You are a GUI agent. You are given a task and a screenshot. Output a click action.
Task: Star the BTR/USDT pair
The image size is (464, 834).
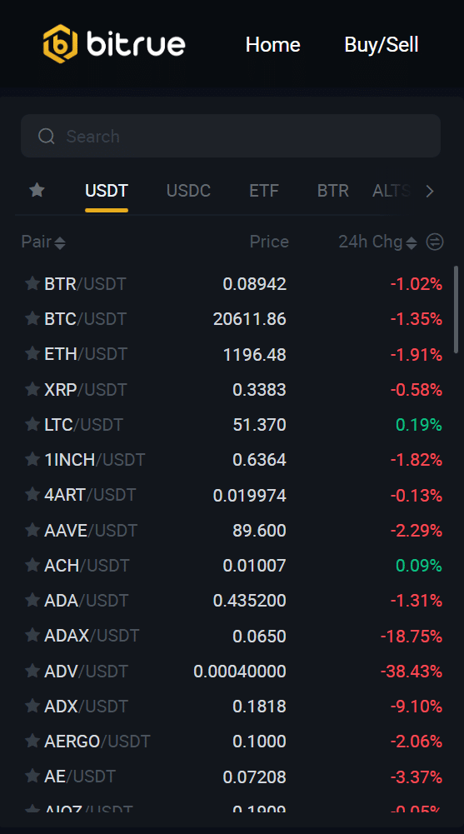point(32,283)
